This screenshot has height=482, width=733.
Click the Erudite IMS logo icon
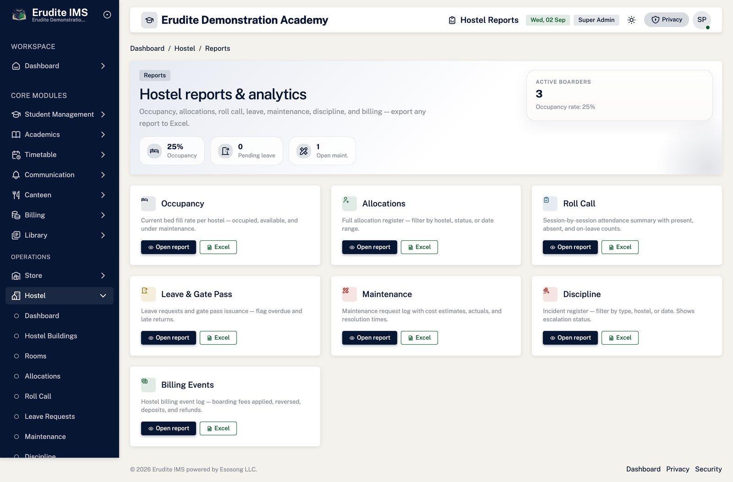pyautogui.click(x=19, y=15)
